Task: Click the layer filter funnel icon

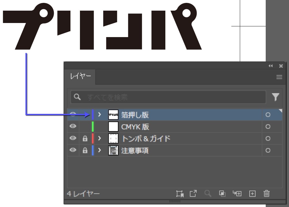Action: [x=275, y=97]
